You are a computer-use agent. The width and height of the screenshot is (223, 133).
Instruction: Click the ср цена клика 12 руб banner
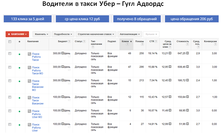[82, 19]
